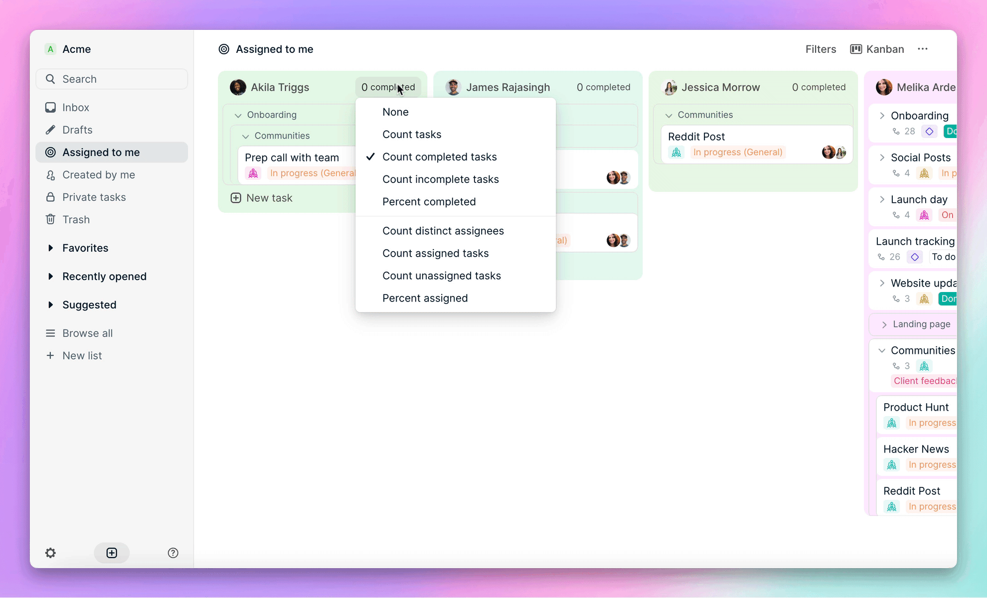987x598 pixels.
Task: Collapse Communities under Jessica Morrow
Action: pyautogui.click(x=669, y=115)
